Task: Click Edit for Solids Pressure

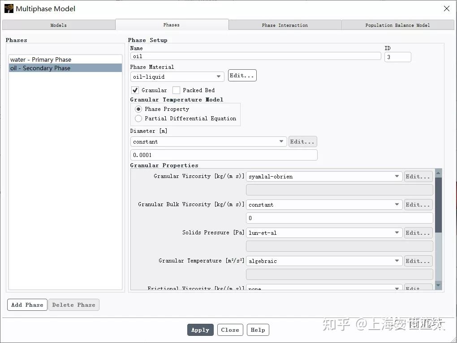Action: [418, 233]
